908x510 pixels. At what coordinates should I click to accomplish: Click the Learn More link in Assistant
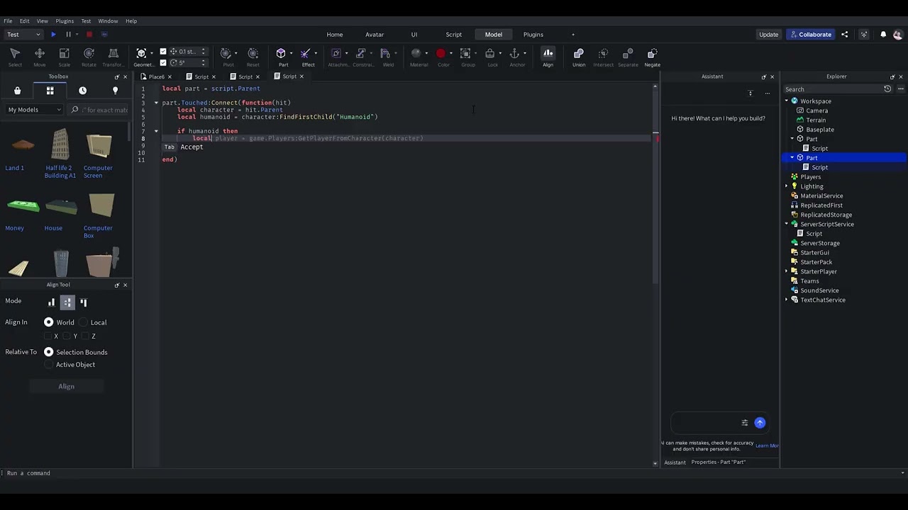(x=767, y=446)
